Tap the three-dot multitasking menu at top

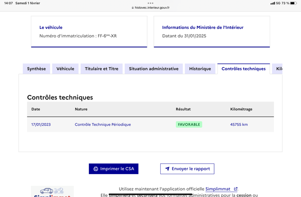[x=150, y=3]
